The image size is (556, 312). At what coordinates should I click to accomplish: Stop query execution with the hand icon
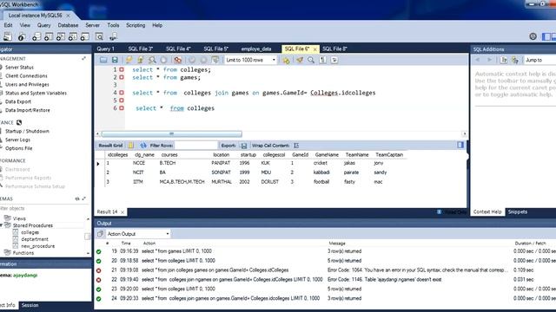pos(163,60)
